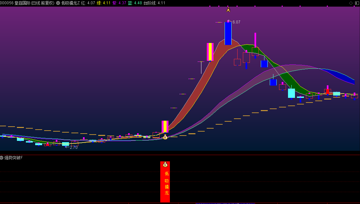This screenshot has height=204, width=360.
Task: Select the 强势突破F sub-indicator label
Action: pyautogui.click(x=14, y=158)
